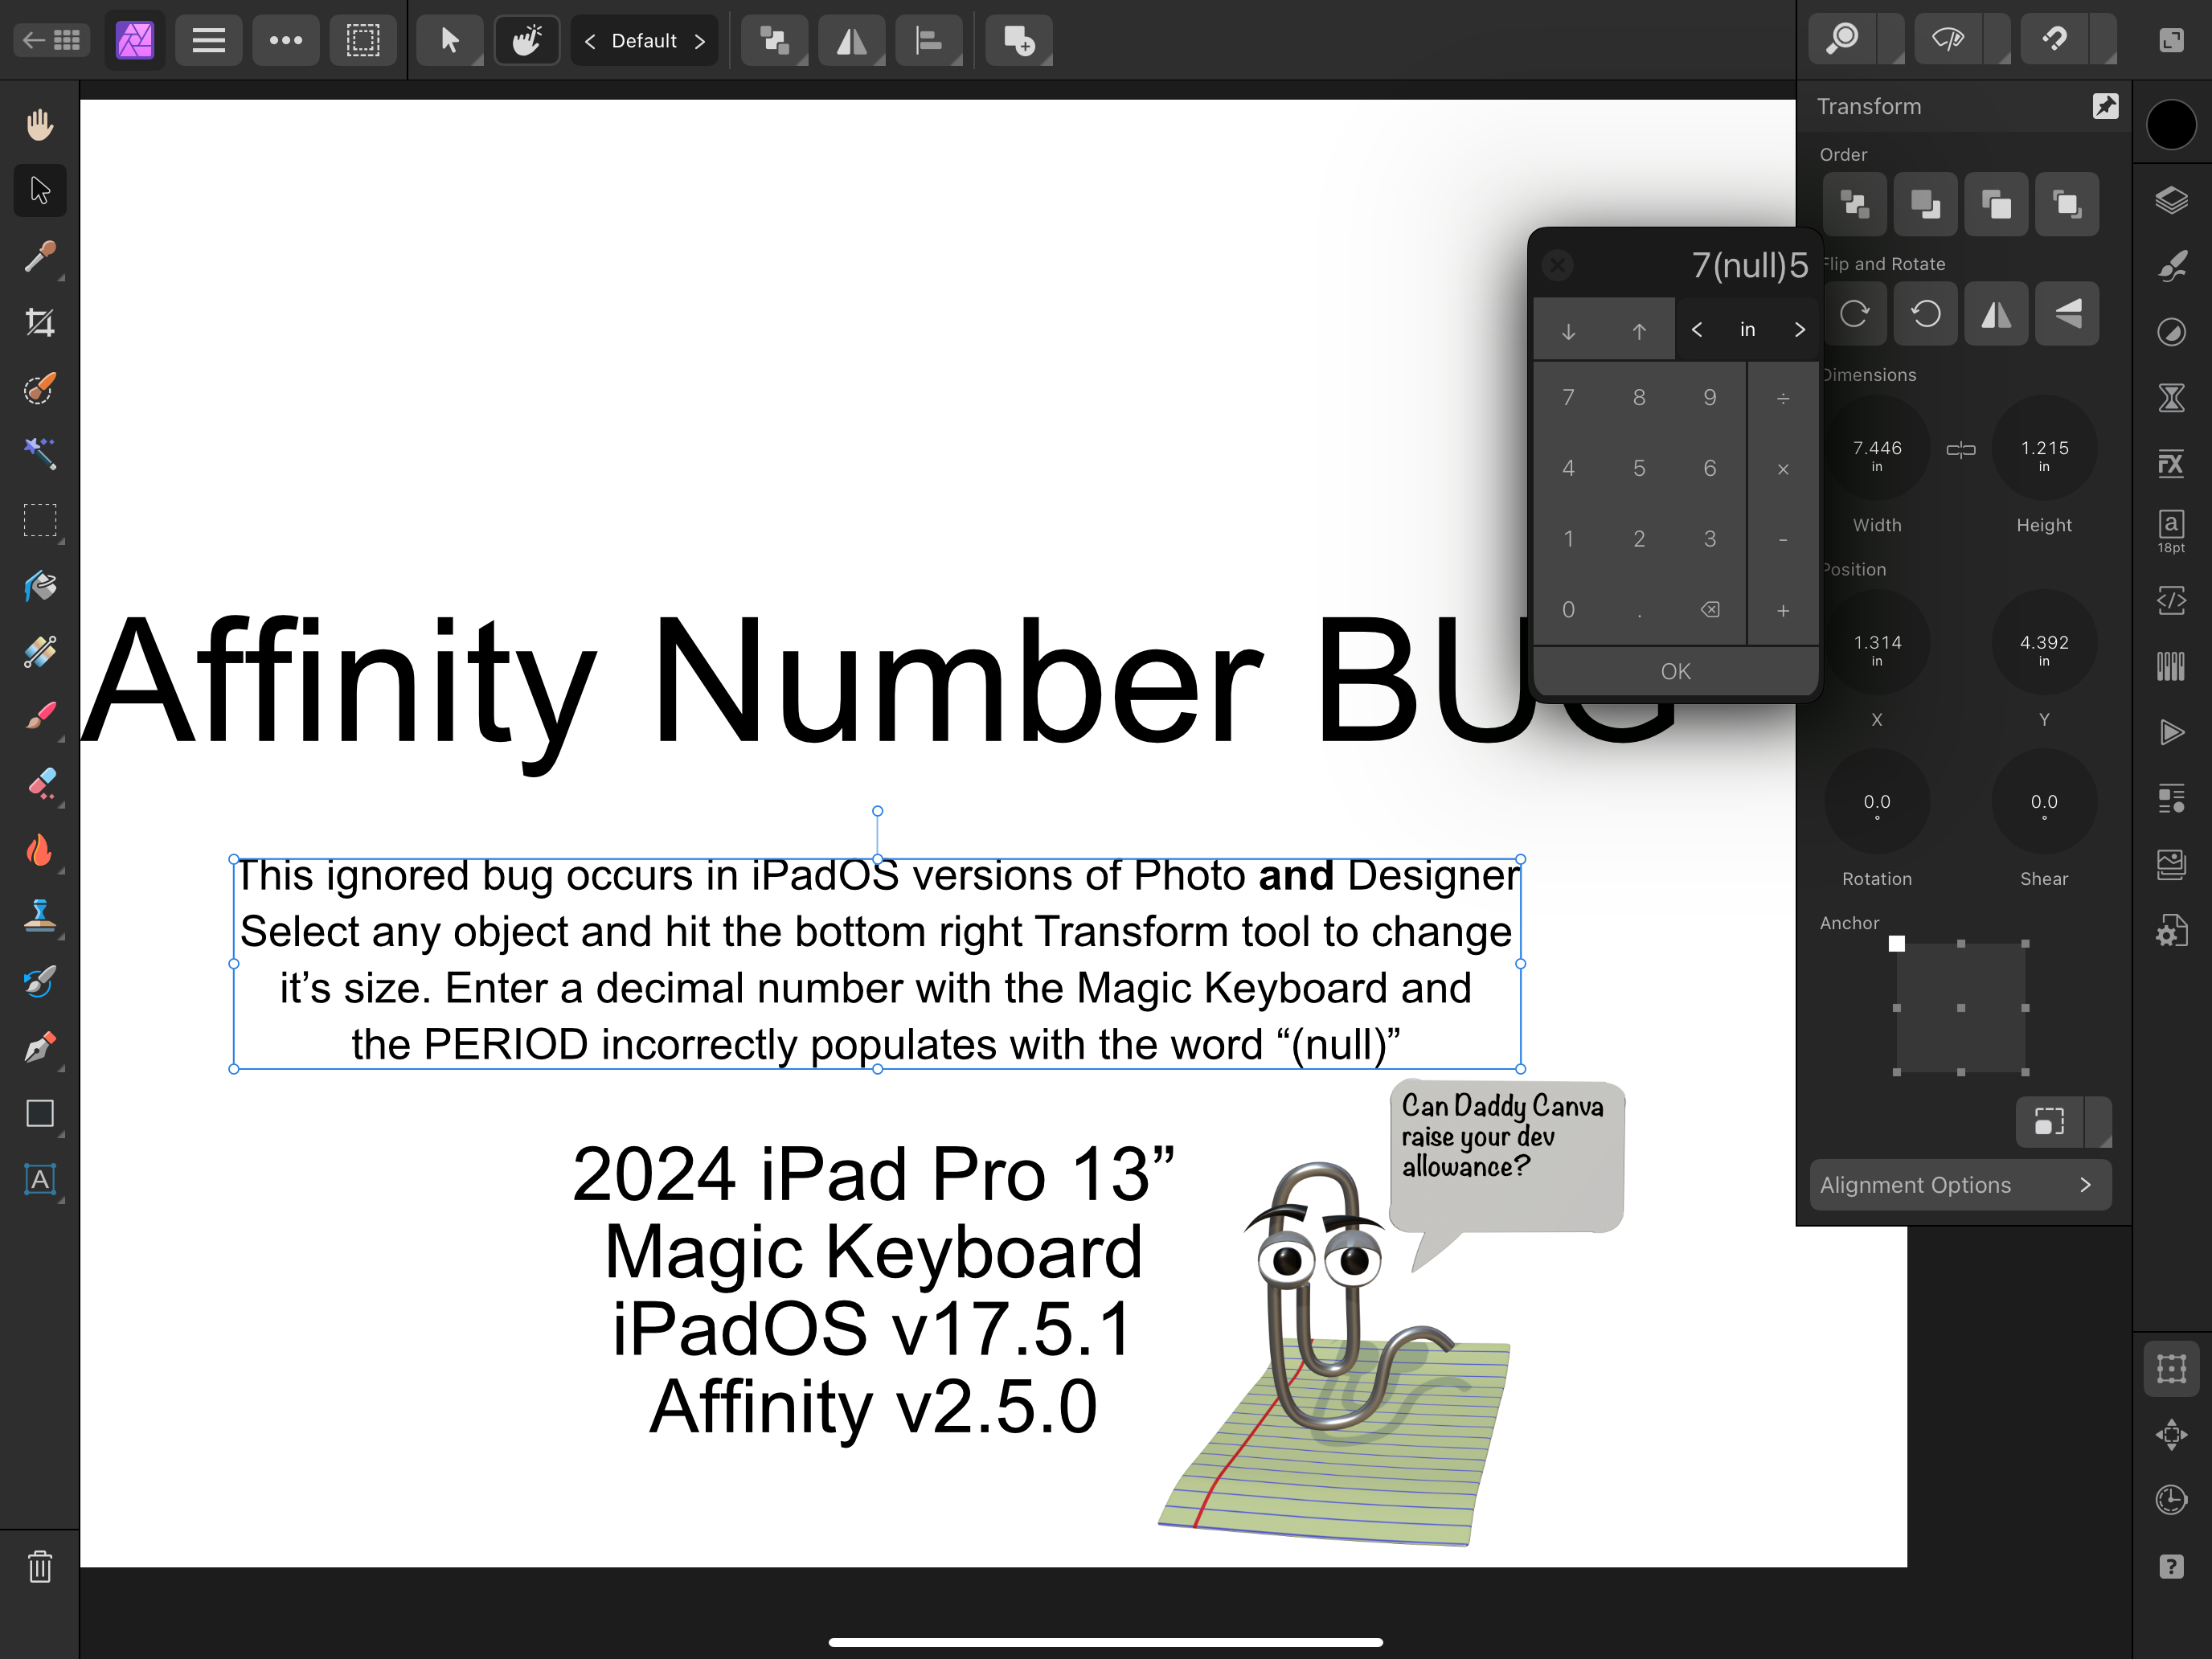The width and height of the screenshot is (2212, 1659).
Task: Select the Selection Brush tool
Action: point(40,389)
